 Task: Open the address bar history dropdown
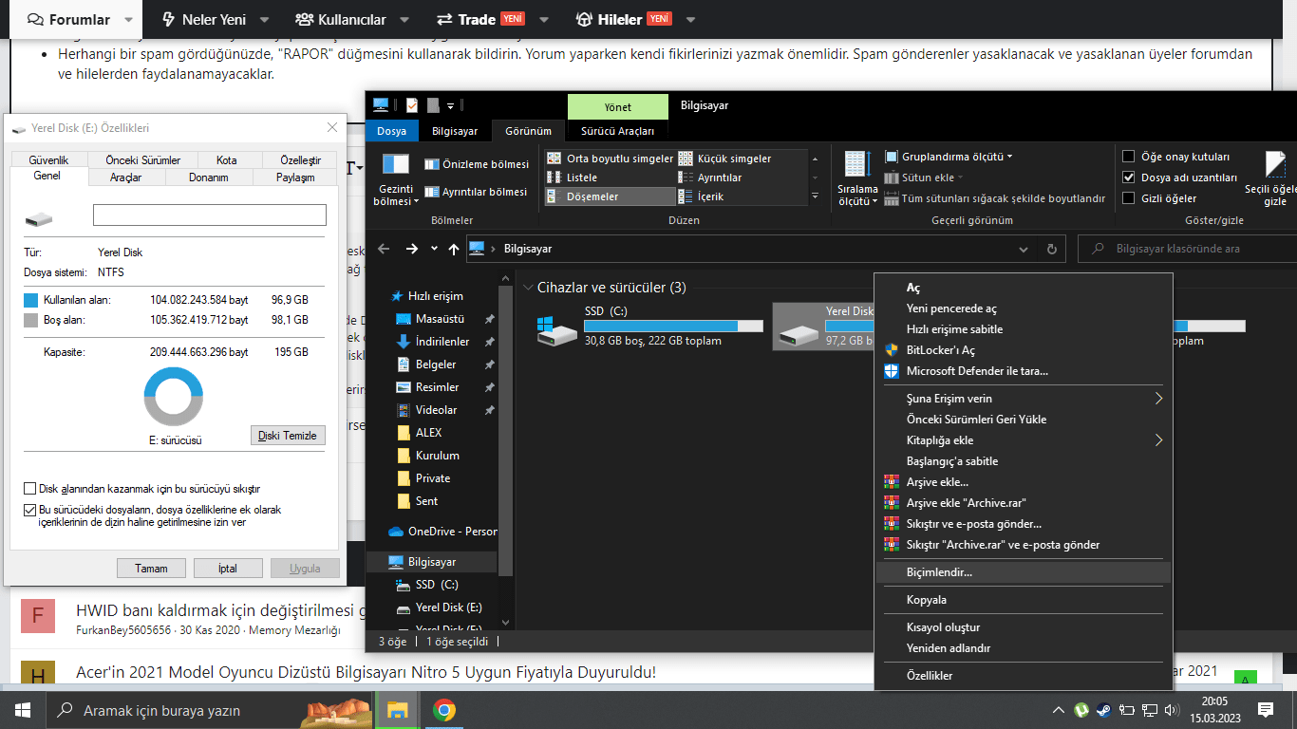(x=1024, y=249)
